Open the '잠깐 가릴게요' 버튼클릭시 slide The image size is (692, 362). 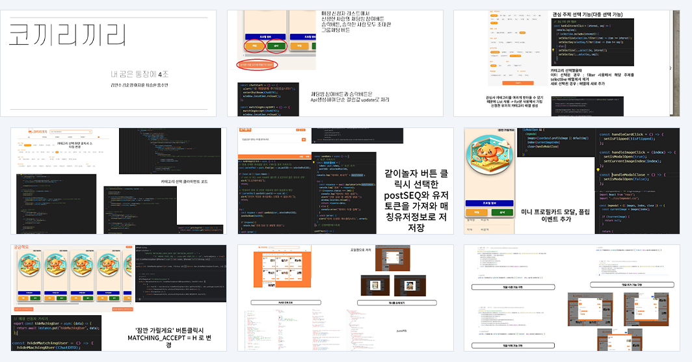coord(119,298)
